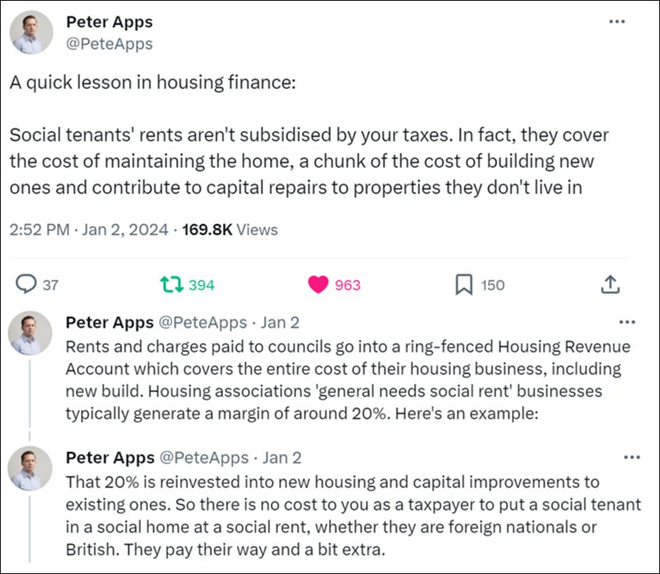660x574 pixels.
Task: Click the Jan 2 timestamp on the first reply
Action: click(281, 322)
